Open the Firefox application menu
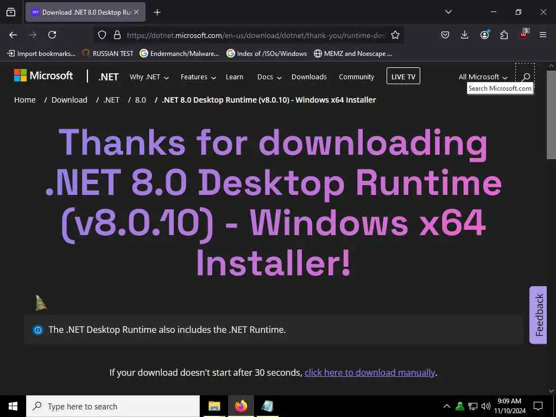Image resolution: width=556 pixels, height=417 pixels. (x=543, y=35)
